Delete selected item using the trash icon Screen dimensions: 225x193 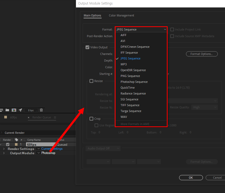click(41, 110)
